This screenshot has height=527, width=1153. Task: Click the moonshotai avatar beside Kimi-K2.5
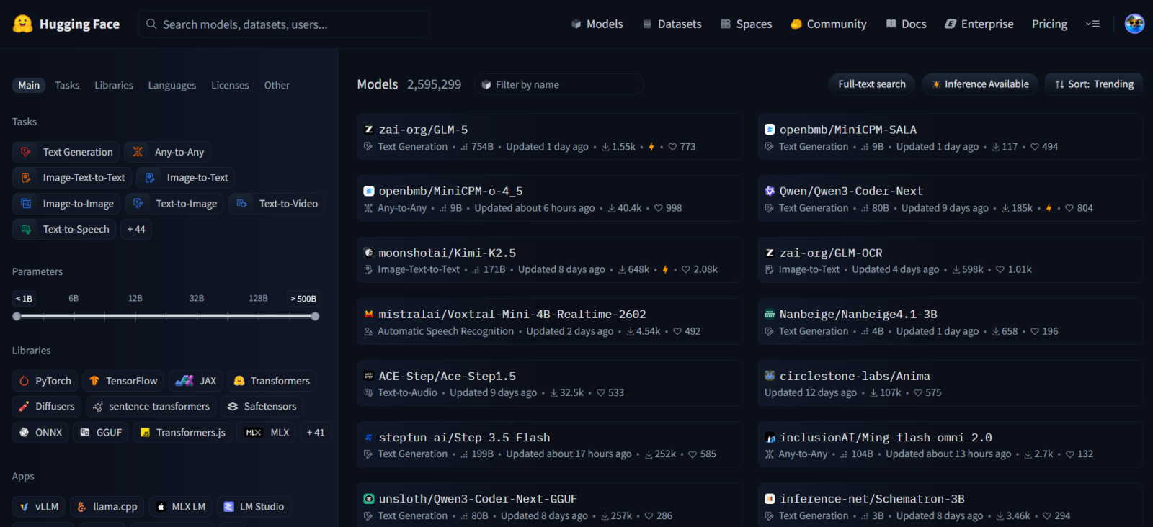[369, 253]
